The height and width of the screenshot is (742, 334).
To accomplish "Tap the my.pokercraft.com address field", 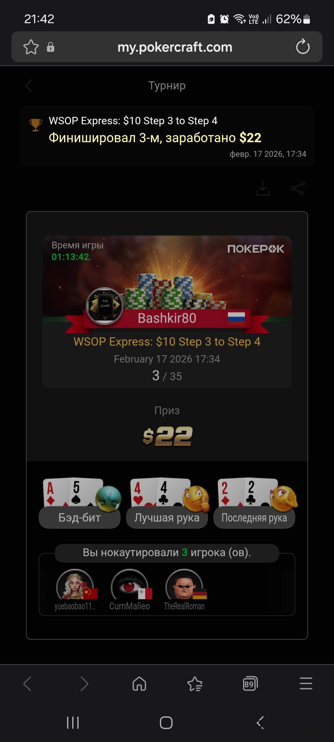I will coord(175,47).
